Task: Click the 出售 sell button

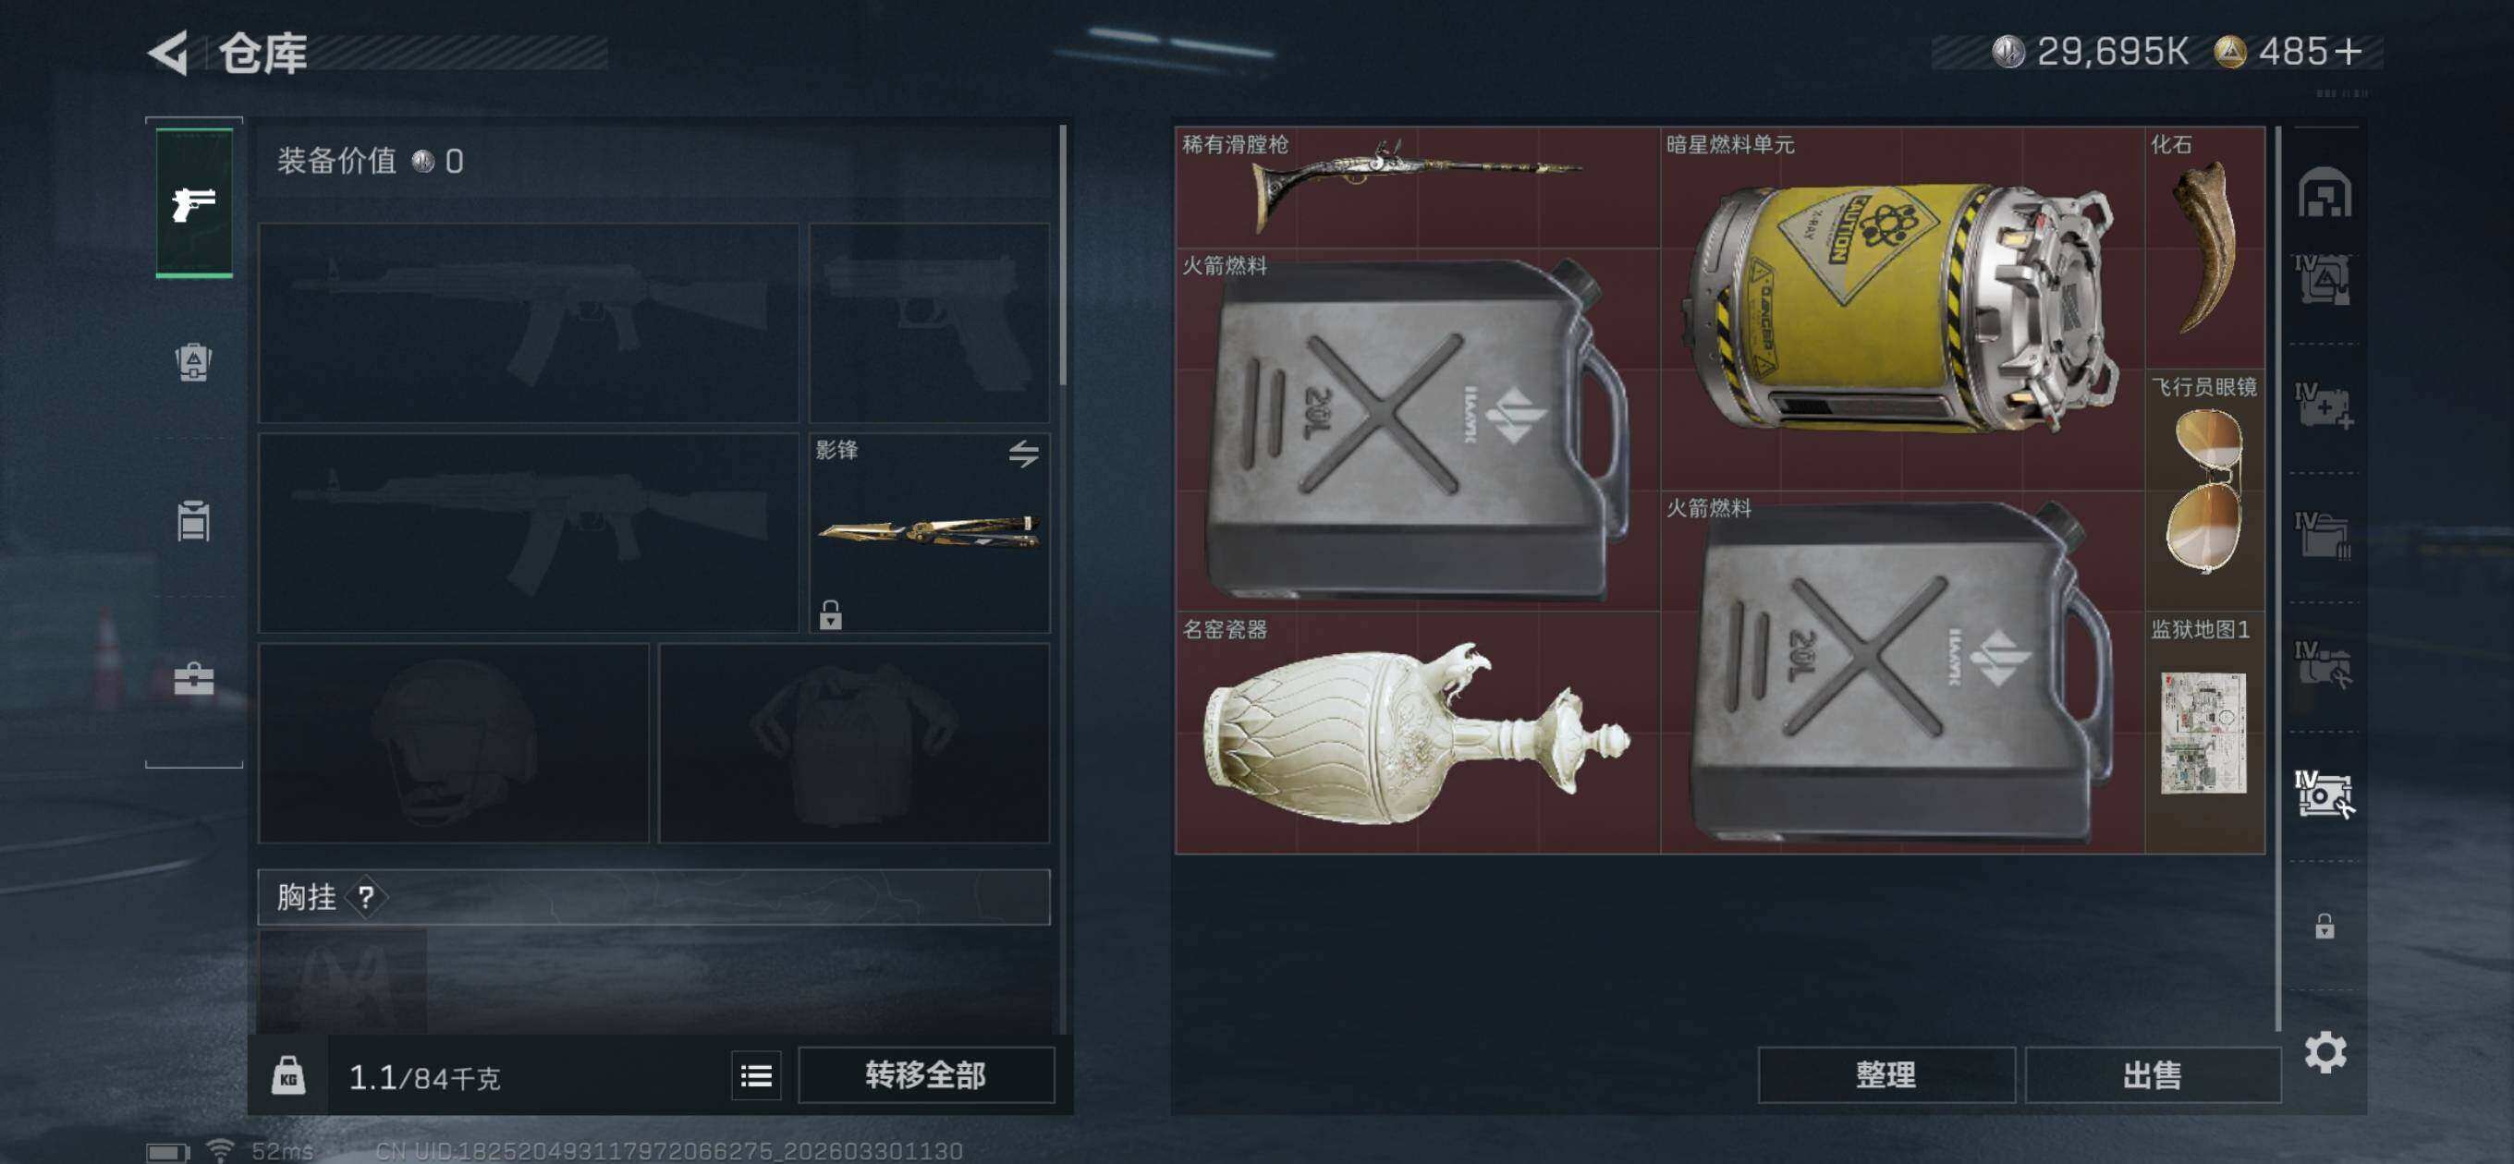Action: 2152,1075
